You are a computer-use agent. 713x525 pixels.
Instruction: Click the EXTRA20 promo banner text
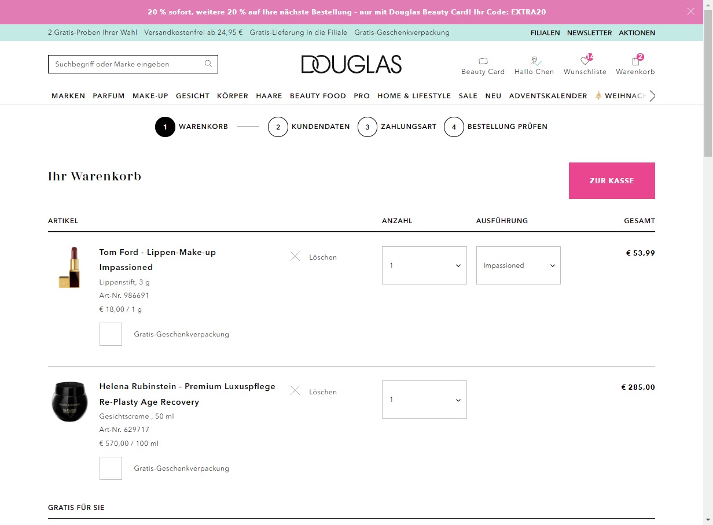pyautogui.click(x=347, y=12)
